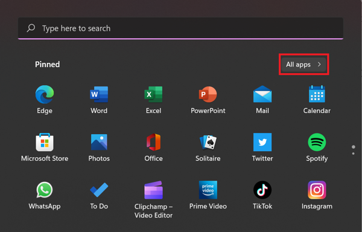362x232 pixels.
Task: Select the first pinned page dot
Action: [x=353, y=147]
